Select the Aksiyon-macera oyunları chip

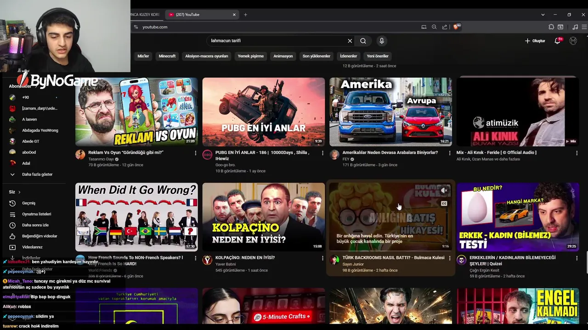tap(206, 56)
